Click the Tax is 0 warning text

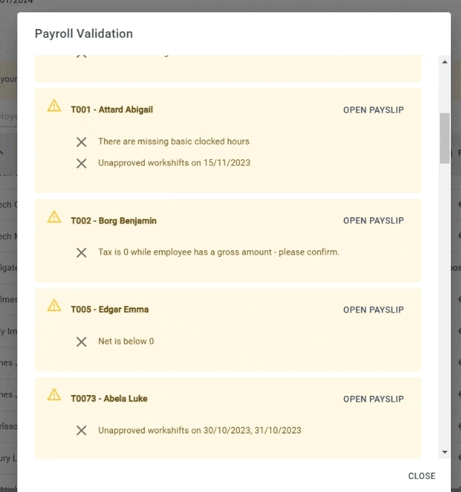coord(219,252)
